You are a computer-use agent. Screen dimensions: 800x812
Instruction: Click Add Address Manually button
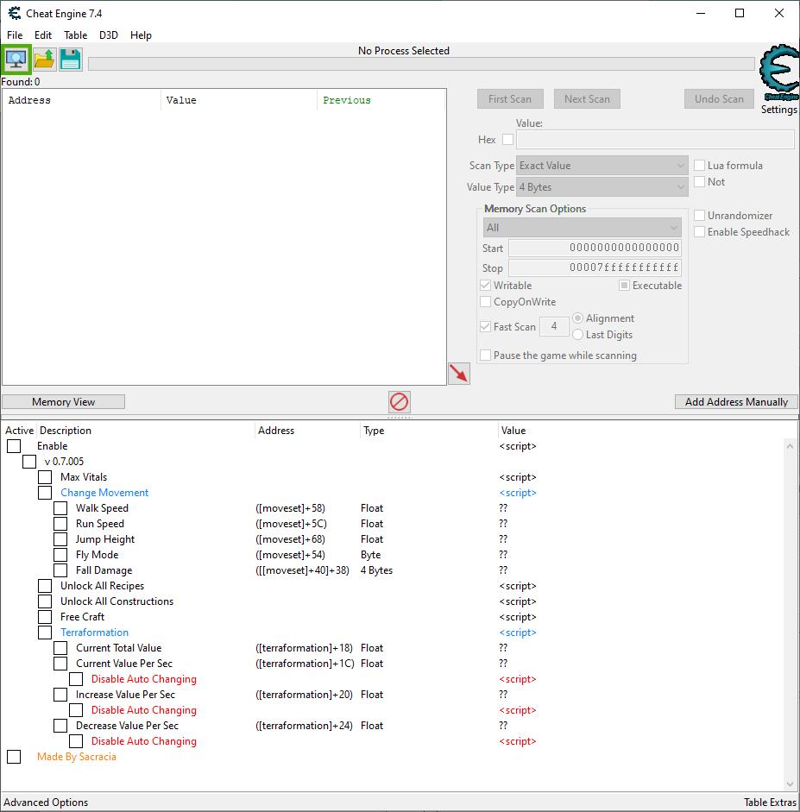point(736,402)
